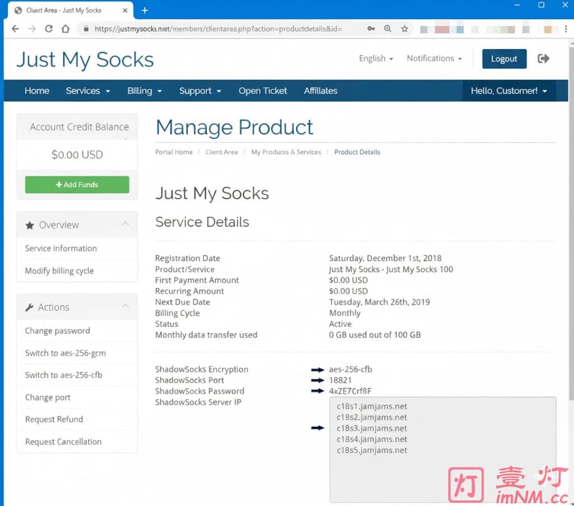Expand the Notifications dropdown
The width and height of the screenshot is (574, 506).
[434, 58]
